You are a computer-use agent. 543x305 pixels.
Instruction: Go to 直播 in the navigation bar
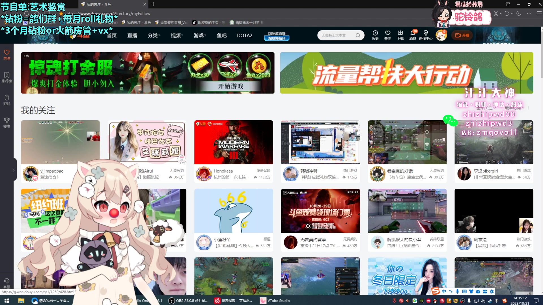pos(132,35)
